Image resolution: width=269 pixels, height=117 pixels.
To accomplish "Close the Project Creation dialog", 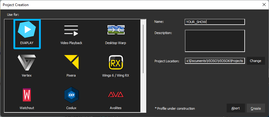I will [264, 5].
